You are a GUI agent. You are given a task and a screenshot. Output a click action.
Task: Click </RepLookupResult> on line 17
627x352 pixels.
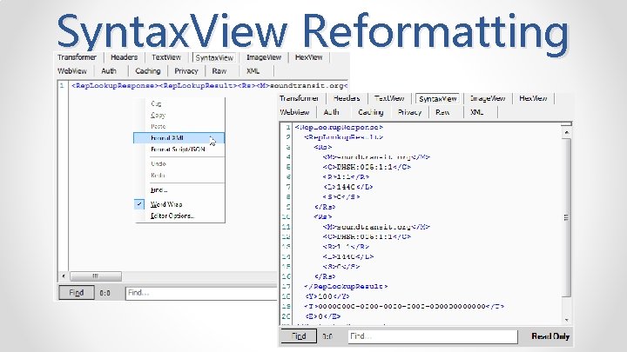pyautogui.click(x=346, y=286)
